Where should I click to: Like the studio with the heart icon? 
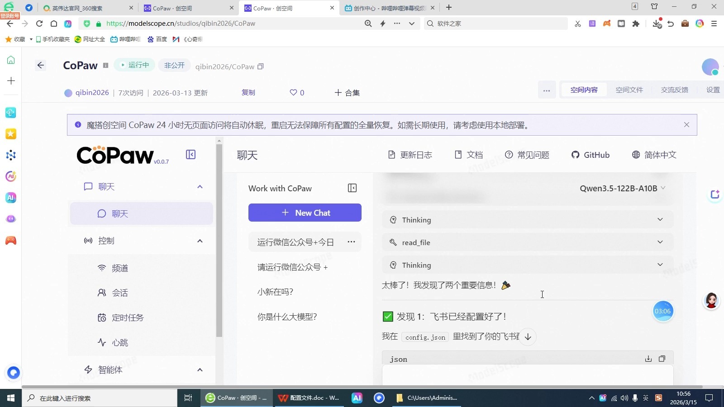tap(293, 92)
